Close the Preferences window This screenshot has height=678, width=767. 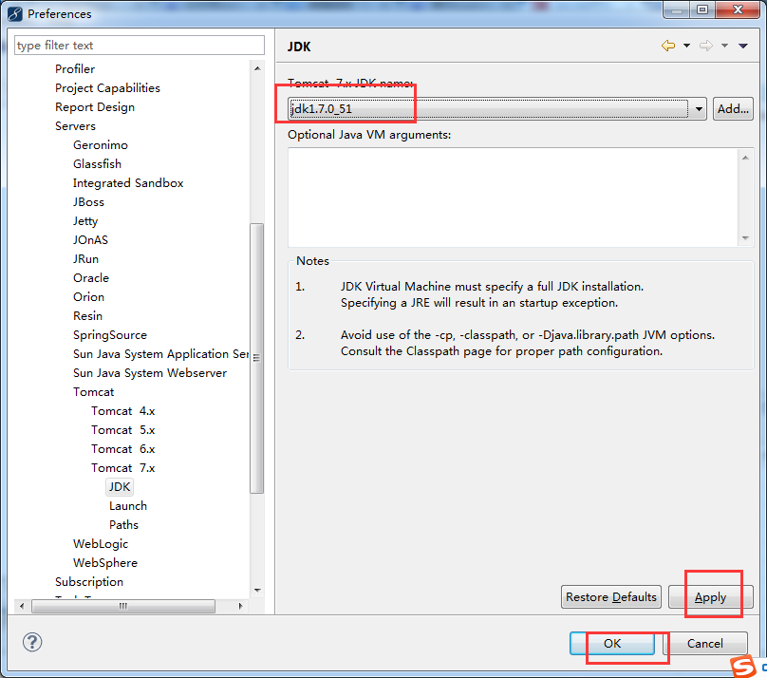(739, 9)
